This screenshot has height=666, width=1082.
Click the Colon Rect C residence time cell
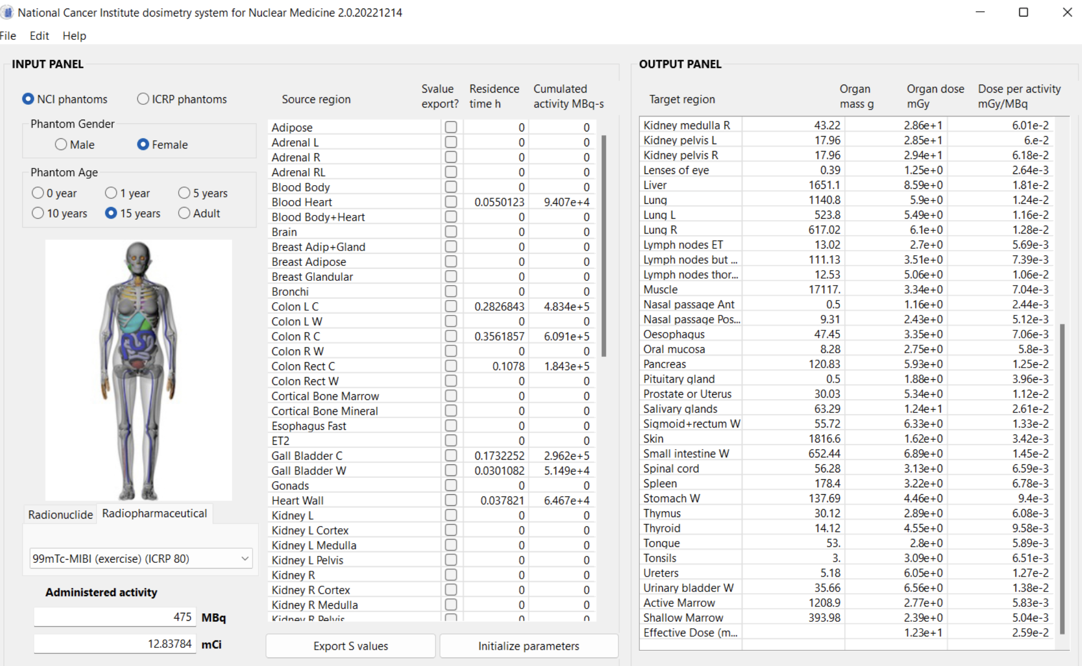pyautogui.click(x=496, y=366)
